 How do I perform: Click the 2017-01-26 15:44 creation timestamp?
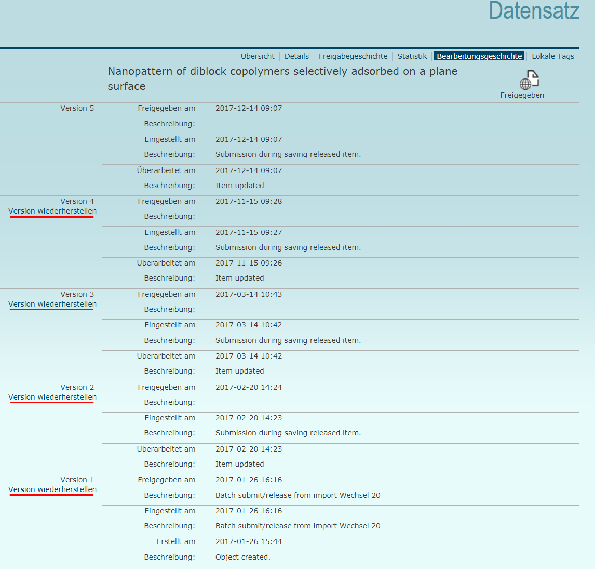click(x=249, y=541)
